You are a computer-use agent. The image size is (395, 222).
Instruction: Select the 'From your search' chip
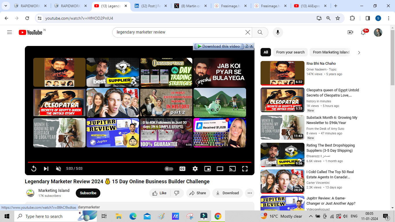click(x=290, y=52)
